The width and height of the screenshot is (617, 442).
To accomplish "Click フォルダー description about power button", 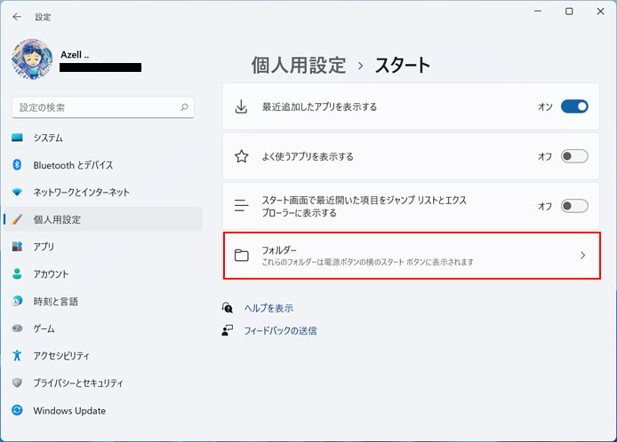I will tap(367, 262).
